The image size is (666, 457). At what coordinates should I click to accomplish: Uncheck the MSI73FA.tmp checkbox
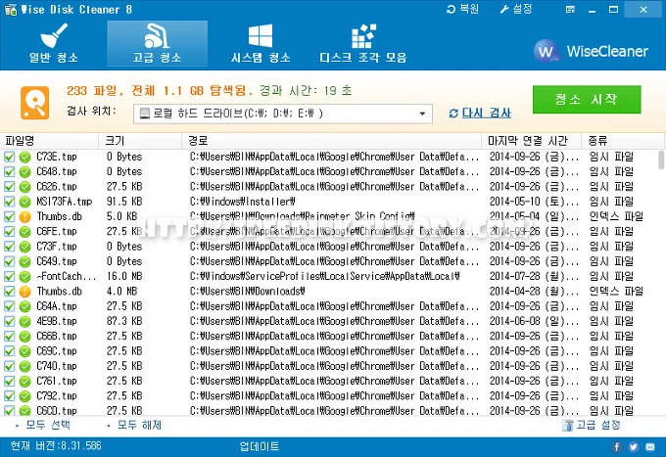(10, 202)
